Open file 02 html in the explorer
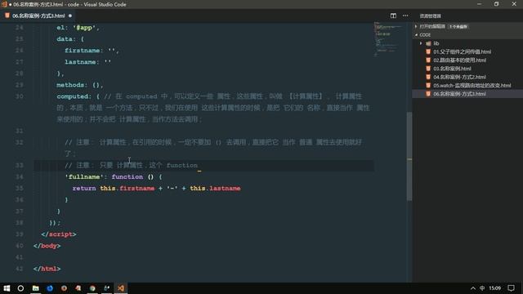Viewport: 523px width, 294px height. click(459, 60)
